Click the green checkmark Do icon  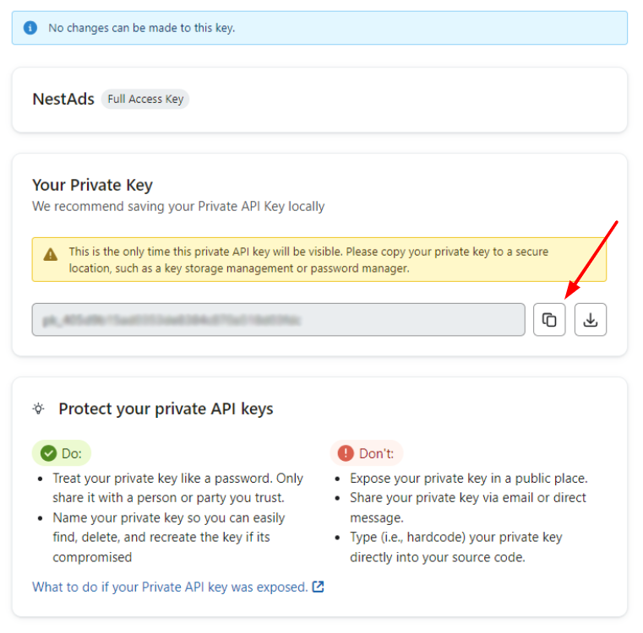(x=48, y=453)
